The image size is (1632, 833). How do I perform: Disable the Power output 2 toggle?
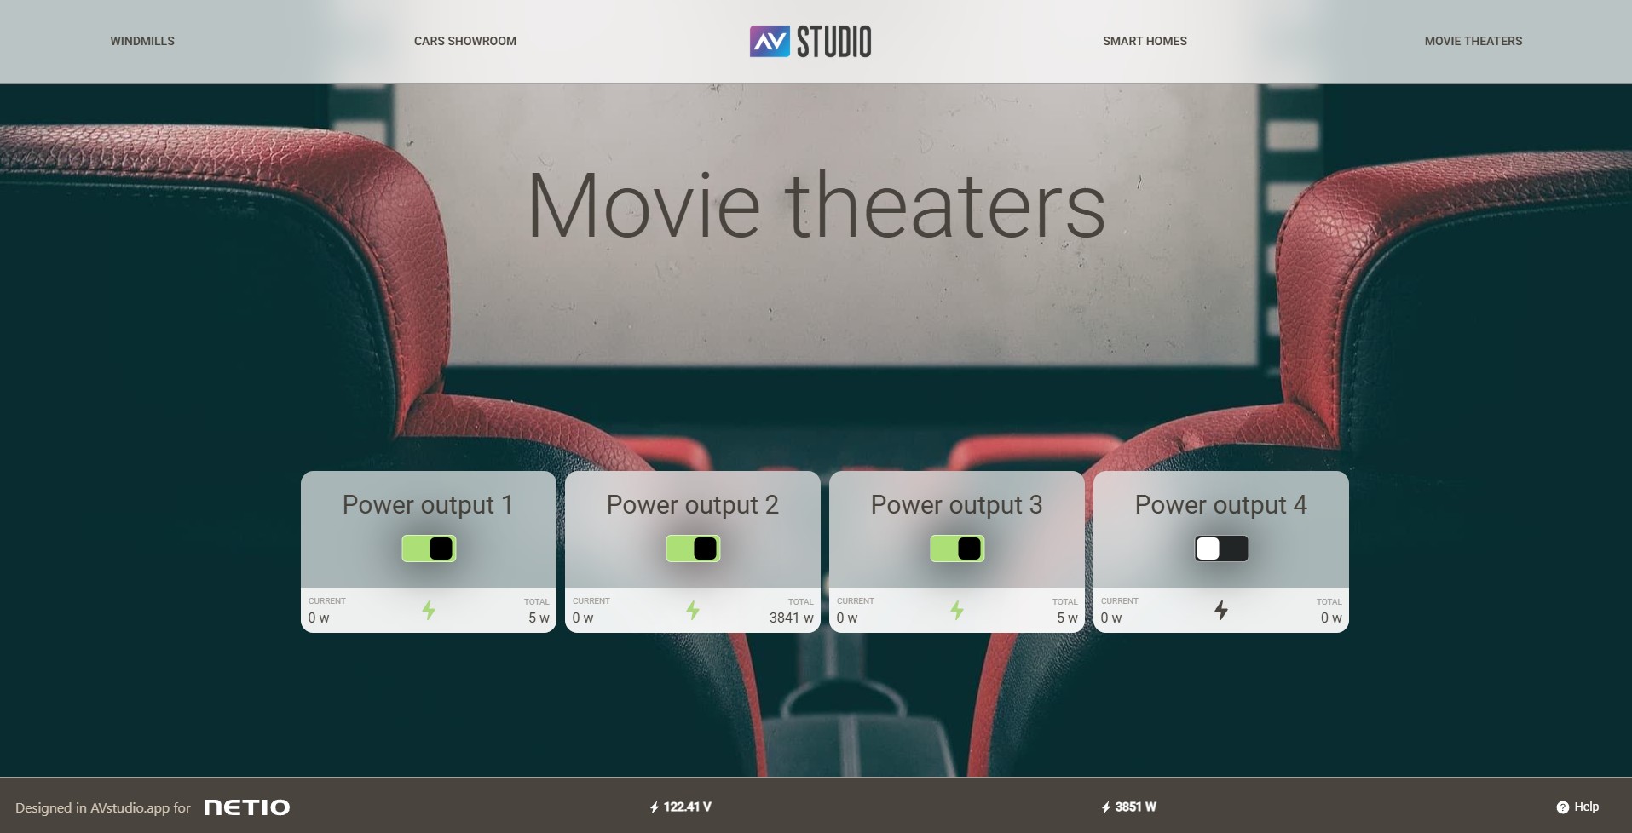(x=693, y=549)
